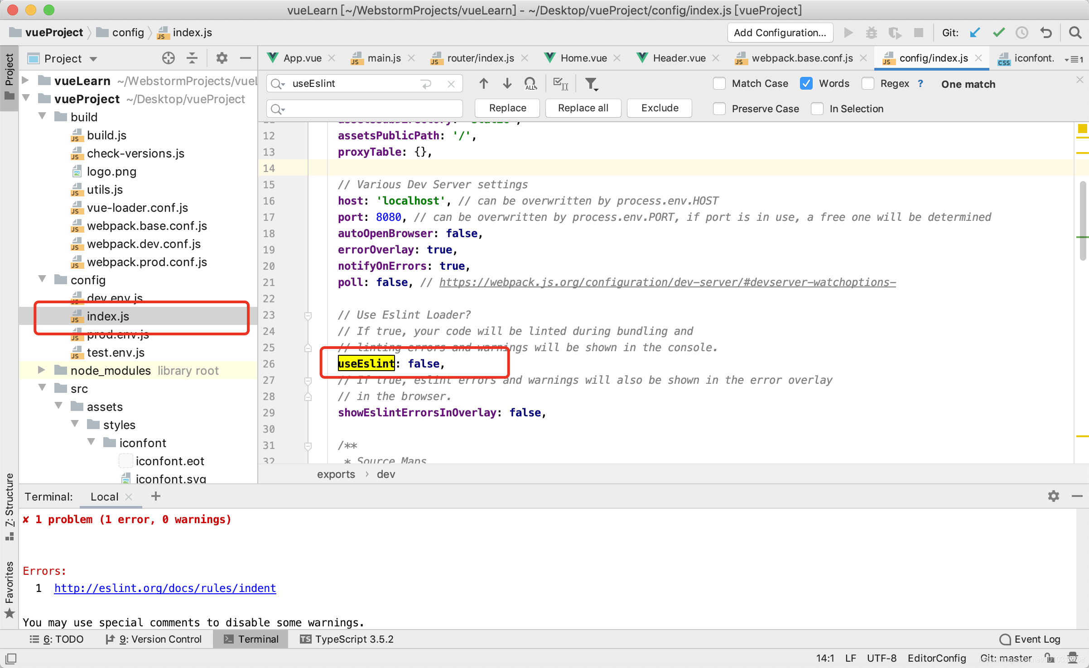Open search filter funnel icon
Image resolution: width=1089 pixels, height=668 pixels.
[591, 84]
